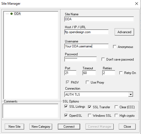Click the Timeout field
This screenshot has height=134, width=141.
(x=89, y=73)
